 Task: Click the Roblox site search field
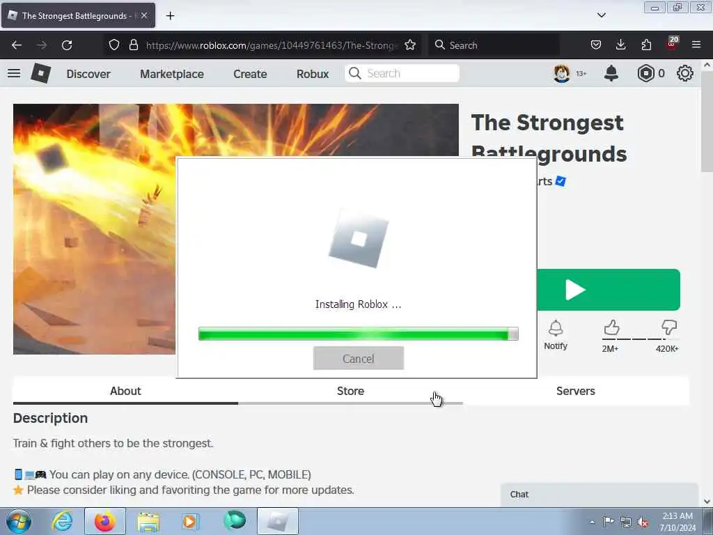[x=402, y=73]
